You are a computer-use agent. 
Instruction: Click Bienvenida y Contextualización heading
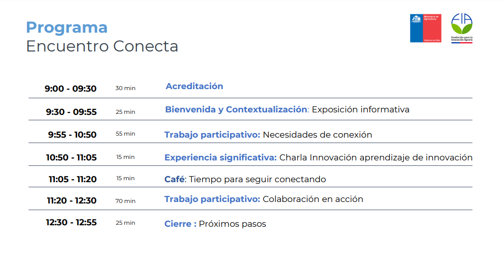coord(236,109)
